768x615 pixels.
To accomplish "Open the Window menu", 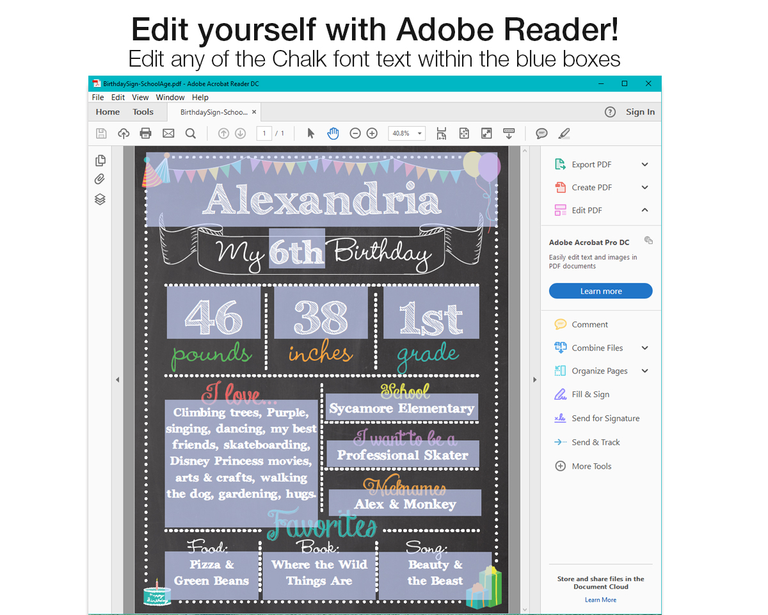I will [170, 97].
